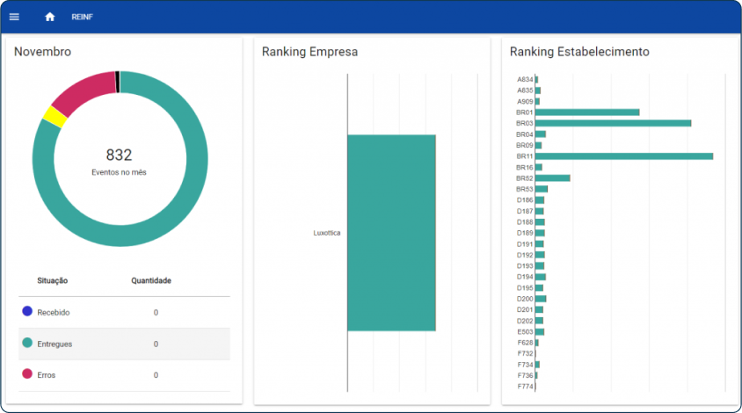Click the BR01 bar in establishment ranking
This screenshot has height=413, width=742.
click(x=586, y=112)
